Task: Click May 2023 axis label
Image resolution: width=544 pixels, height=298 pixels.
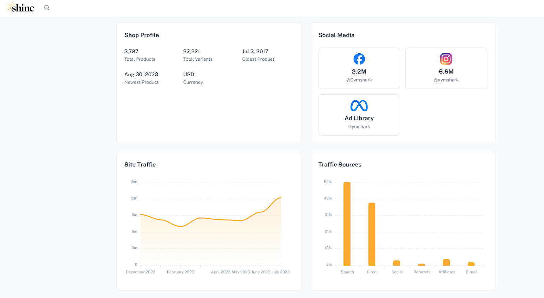Action: 241,272
